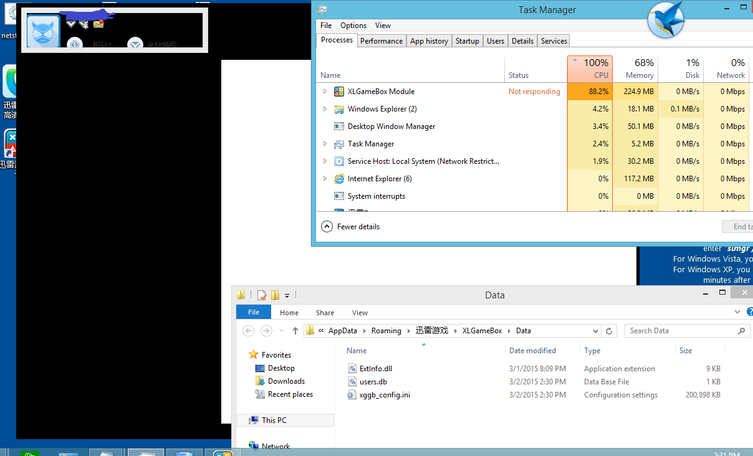Refresh the Data folder view

(610, 331)
